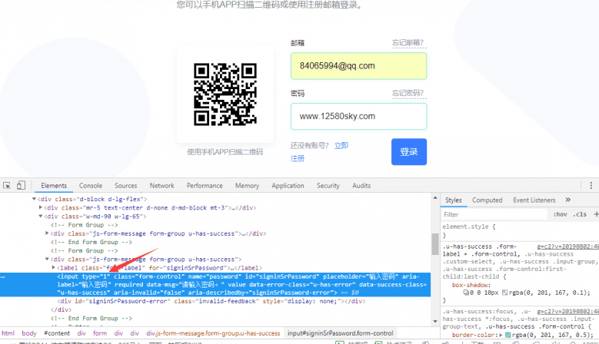599x344 pixels.
Task: Switch to the Console tab
Action: coord(91,186)
